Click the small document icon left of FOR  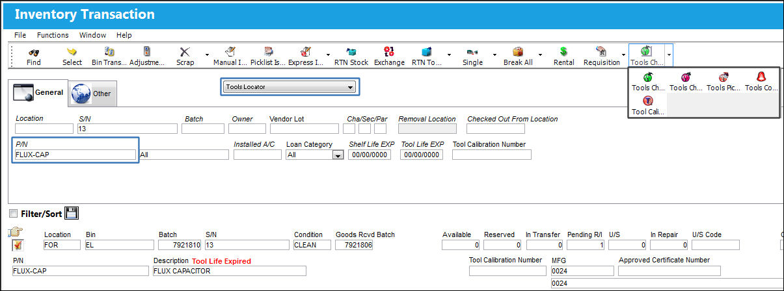[x=17, y=246]
